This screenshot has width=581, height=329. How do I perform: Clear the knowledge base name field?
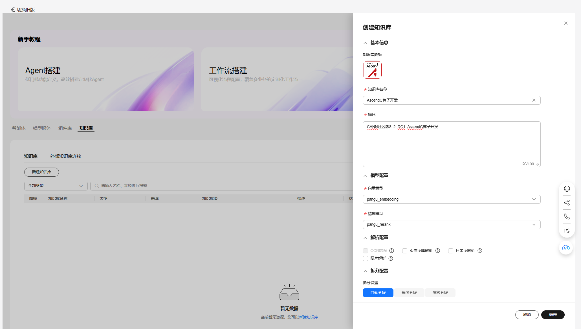click(534, 100)
